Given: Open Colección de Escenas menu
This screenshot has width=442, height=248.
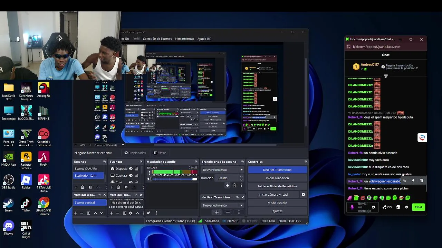Looking at the screenshot, I should click(x=157, y=39).
